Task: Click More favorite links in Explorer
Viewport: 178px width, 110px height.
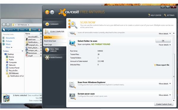Action: (9, 47)
